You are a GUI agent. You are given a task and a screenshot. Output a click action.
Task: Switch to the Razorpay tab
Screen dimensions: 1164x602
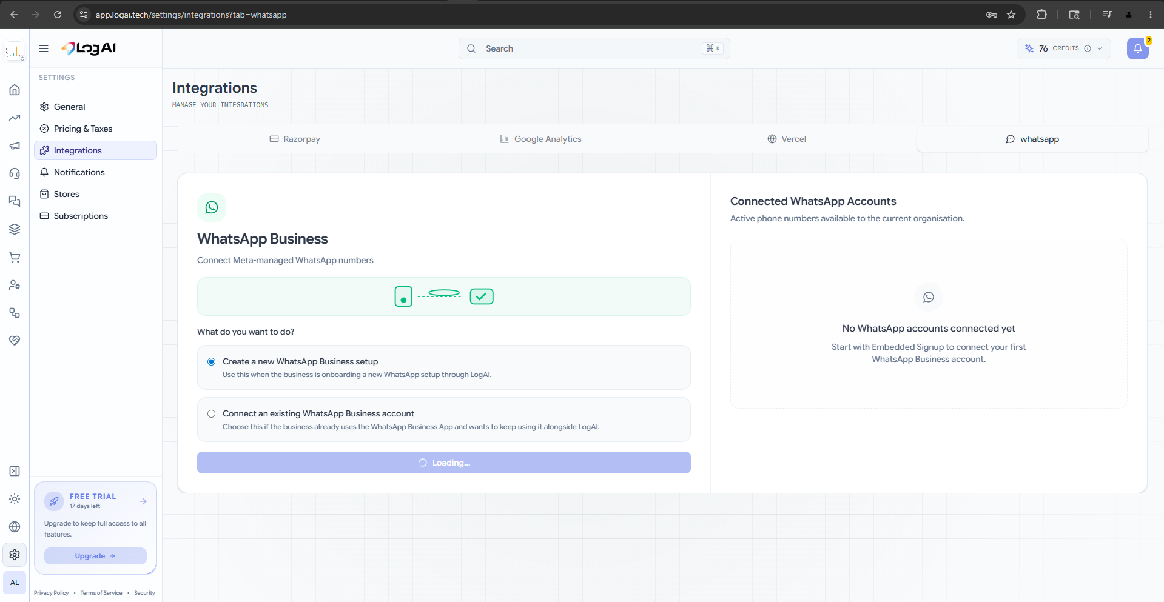295,139
